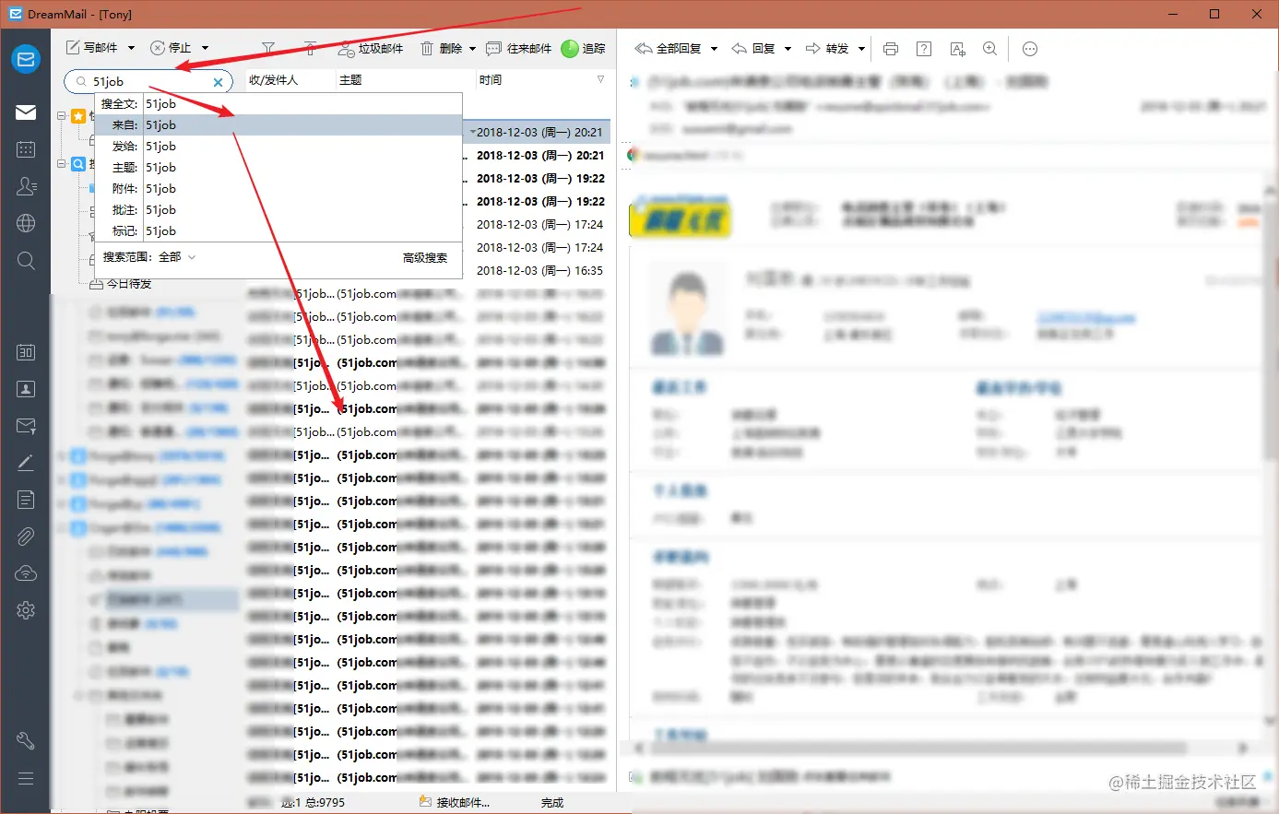Click the 高级搜索 link
1279x814 pixels.
click(x=425, y=258)
